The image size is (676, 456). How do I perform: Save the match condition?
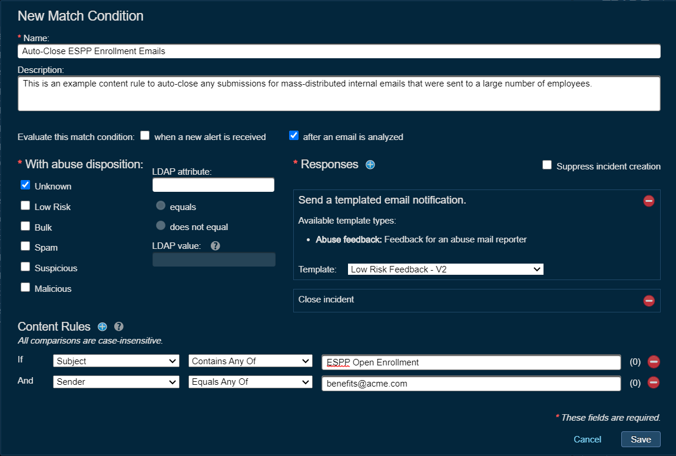coord(640,440)
